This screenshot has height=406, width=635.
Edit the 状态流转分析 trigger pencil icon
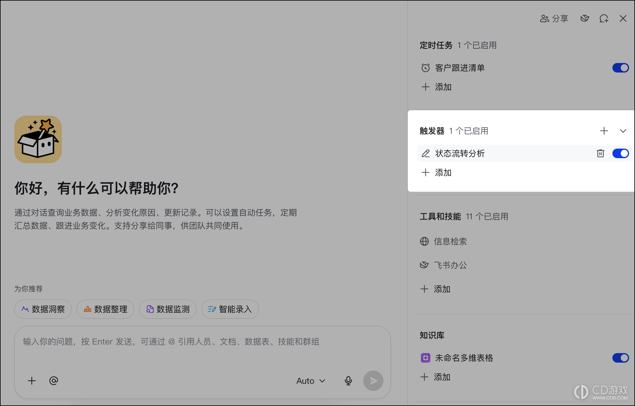click(x=426, y=153)
